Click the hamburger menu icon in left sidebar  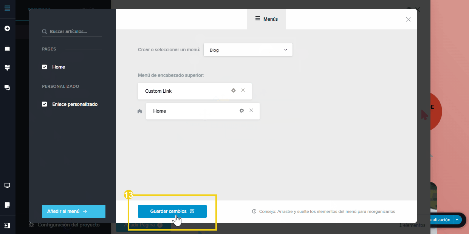7,8
